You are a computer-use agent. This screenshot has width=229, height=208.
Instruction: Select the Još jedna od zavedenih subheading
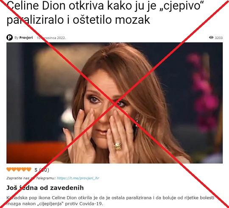(x=45, y=188)
